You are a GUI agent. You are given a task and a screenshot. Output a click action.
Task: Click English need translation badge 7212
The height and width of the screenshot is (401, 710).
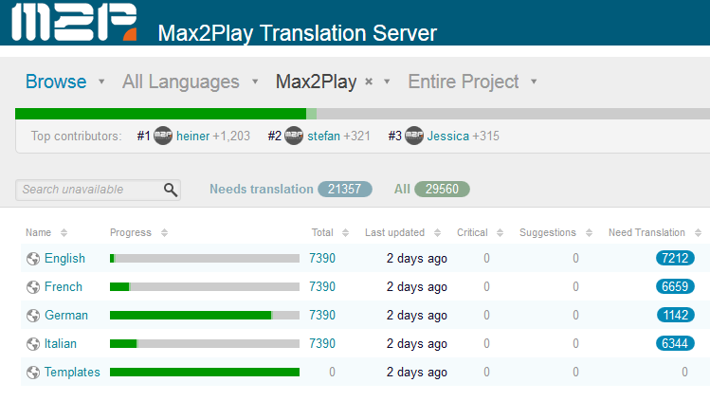coord(675,259)
